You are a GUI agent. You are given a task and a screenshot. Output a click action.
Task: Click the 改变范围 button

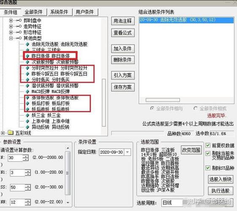click(191, 150)
